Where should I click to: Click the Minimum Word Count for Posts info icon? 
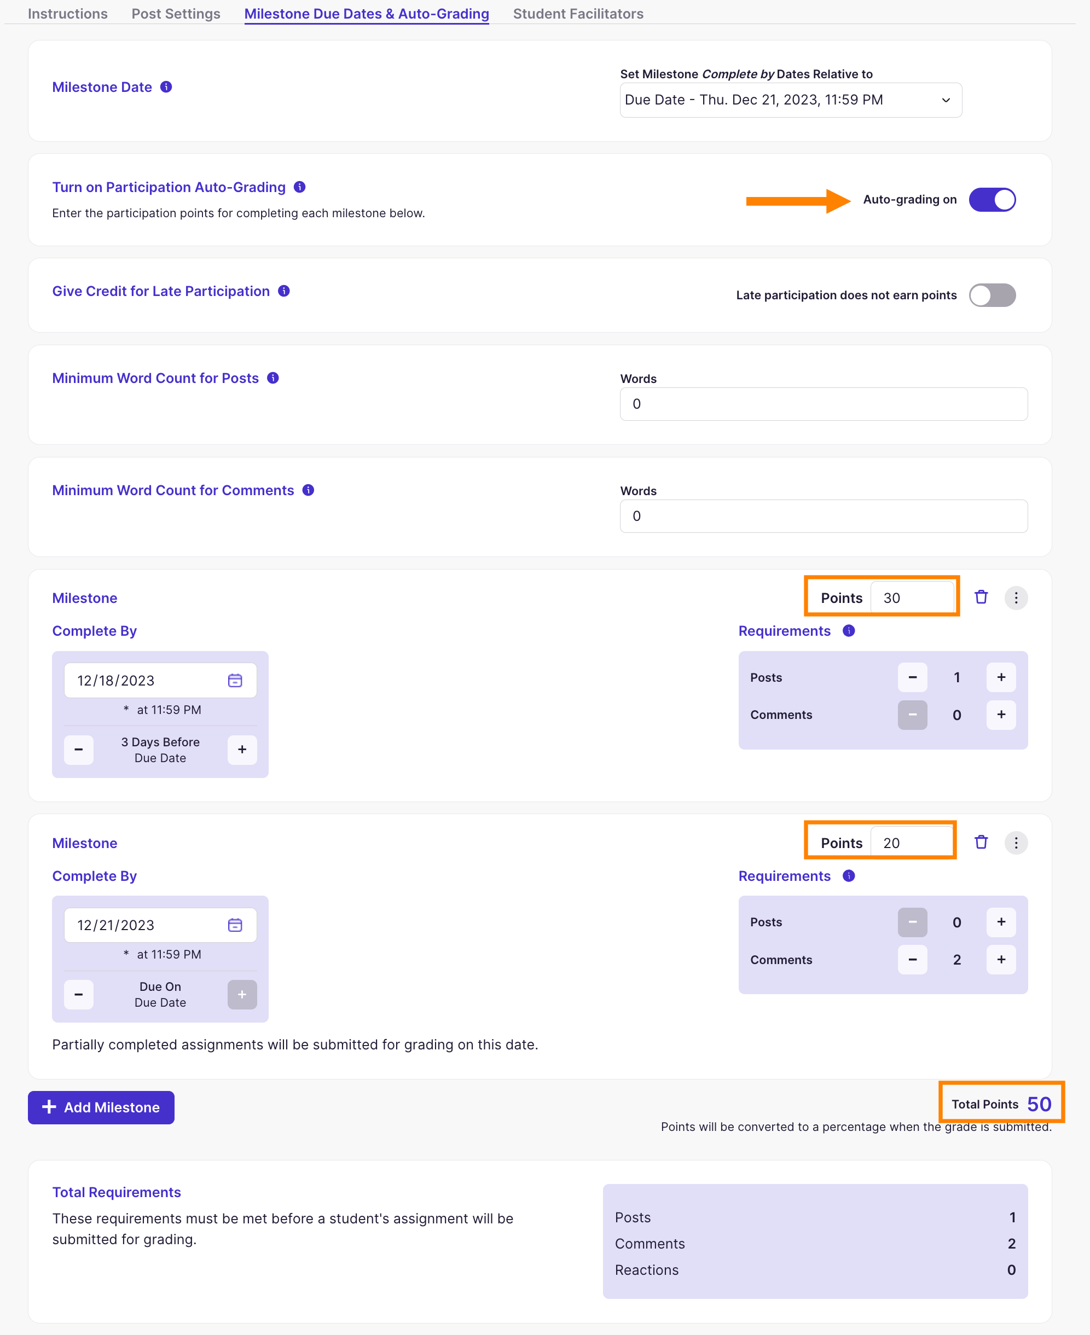(x=272, y=378)
